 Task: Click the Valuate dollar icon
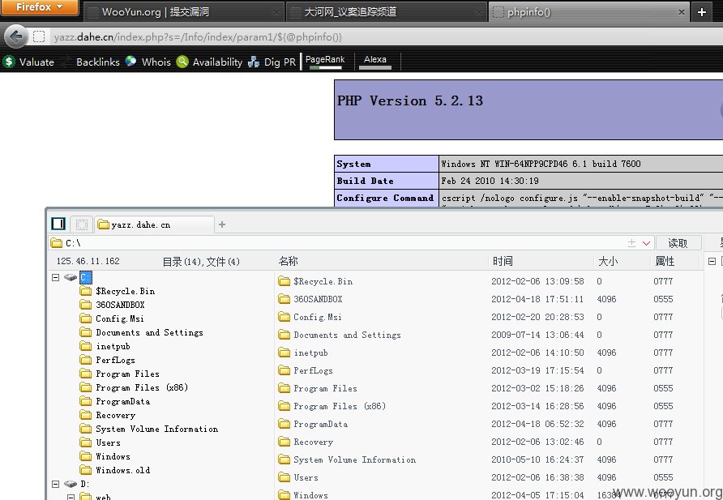tap(9, 62)
